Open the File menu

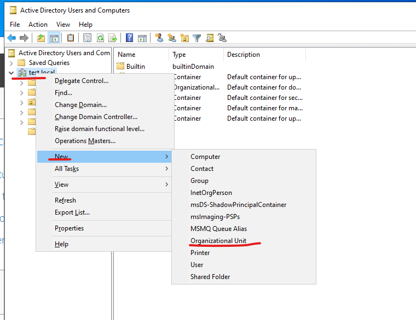point(15,25)
